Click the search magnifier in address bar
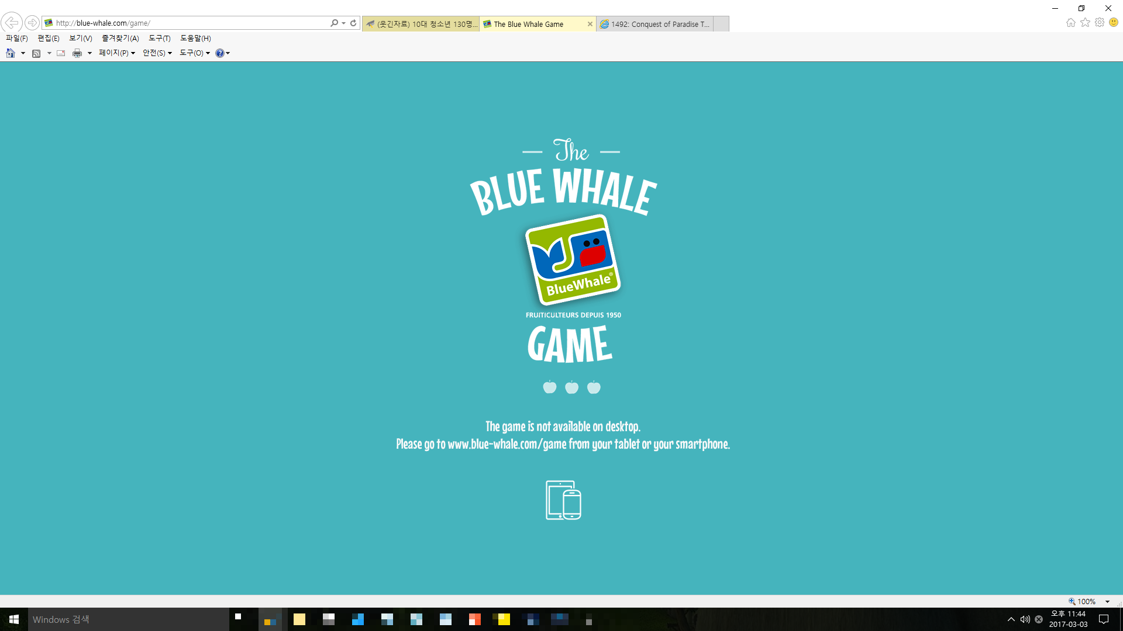The image size is (1123, 631). pyautogui.click(x=334, y=23)
